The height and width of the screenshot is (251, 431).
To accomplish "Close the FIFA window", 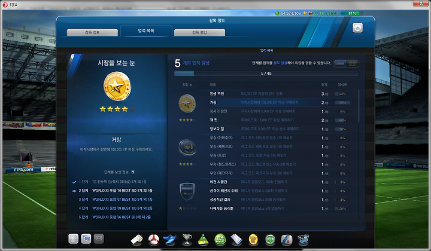I will (421, 4).
